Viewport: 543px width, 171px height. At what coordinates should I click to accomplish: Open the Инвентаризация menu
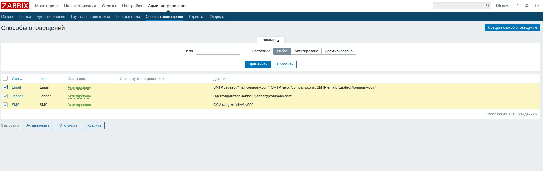(80, 6)
